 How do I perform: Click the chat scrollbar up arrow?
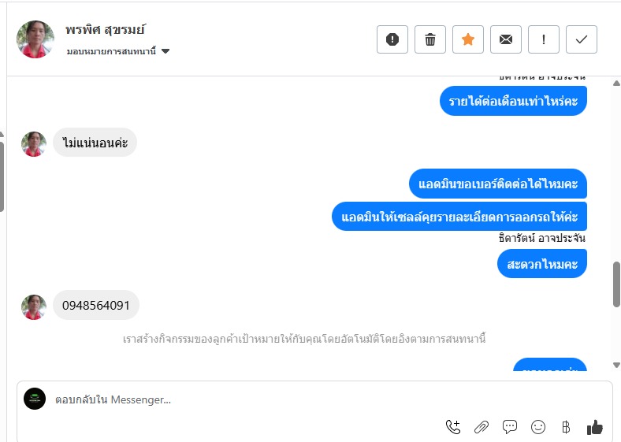tap(616, 84)
